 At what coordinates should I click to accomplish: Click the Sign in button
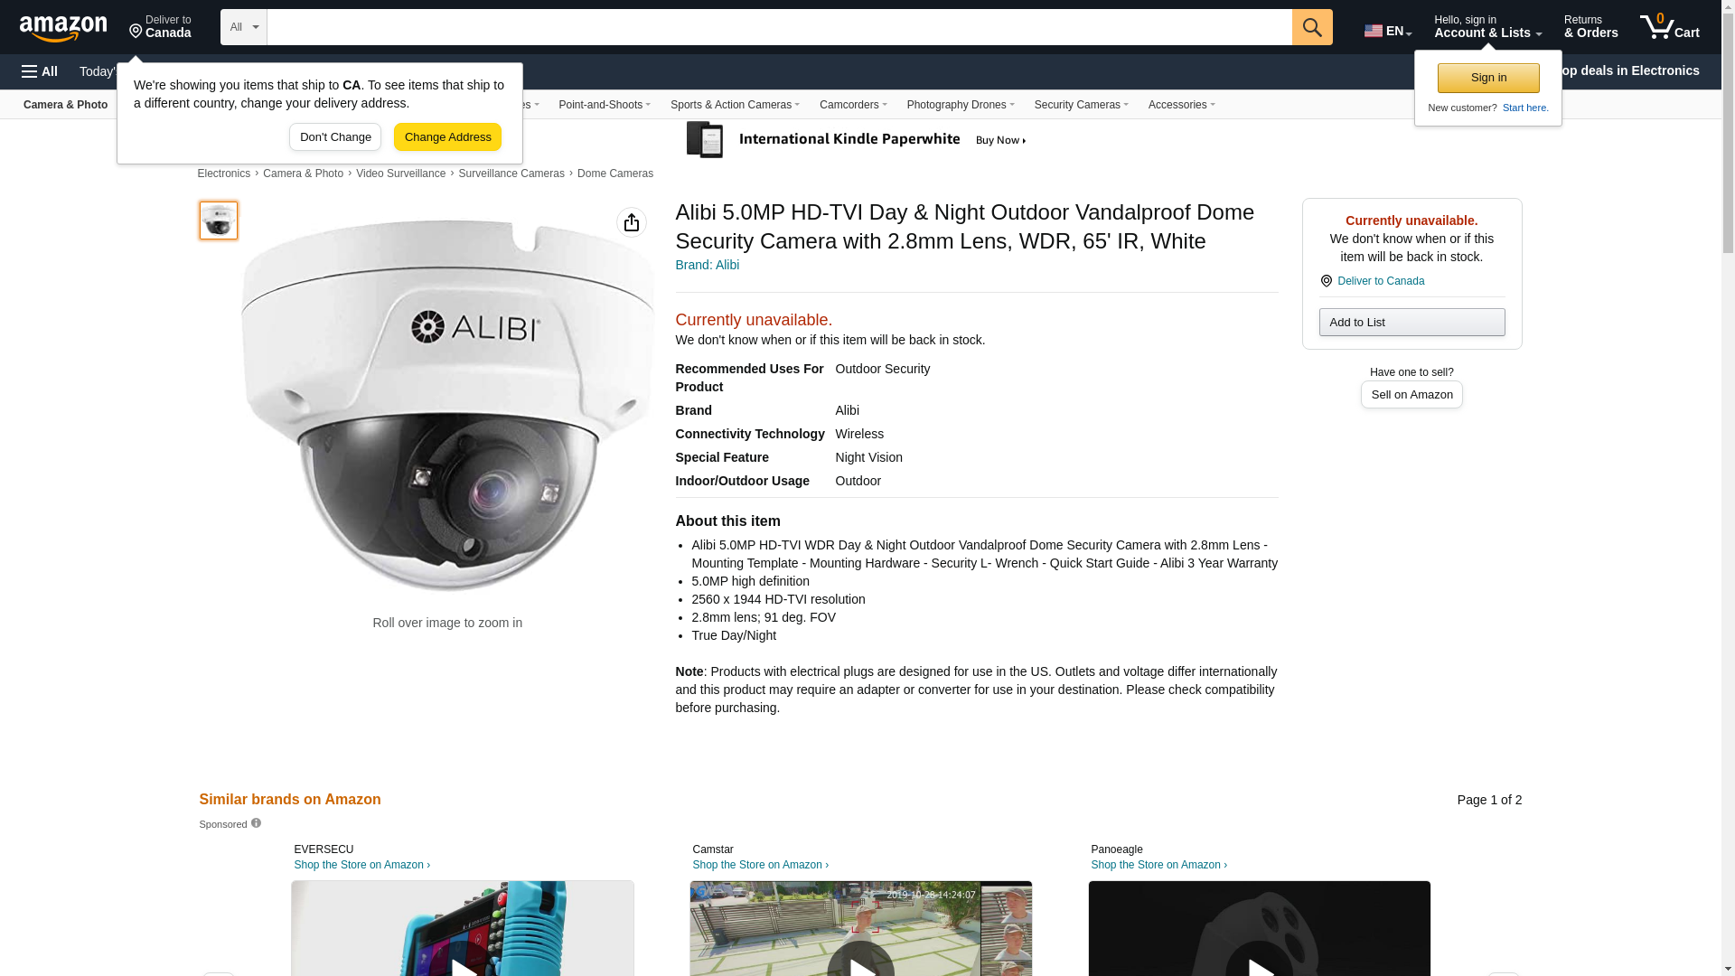click(1487, 78)
